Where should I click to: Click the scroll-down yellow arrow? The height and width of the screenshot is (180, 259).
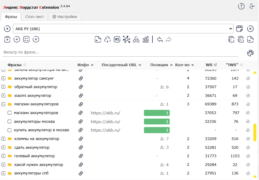(x=255, y=177)
